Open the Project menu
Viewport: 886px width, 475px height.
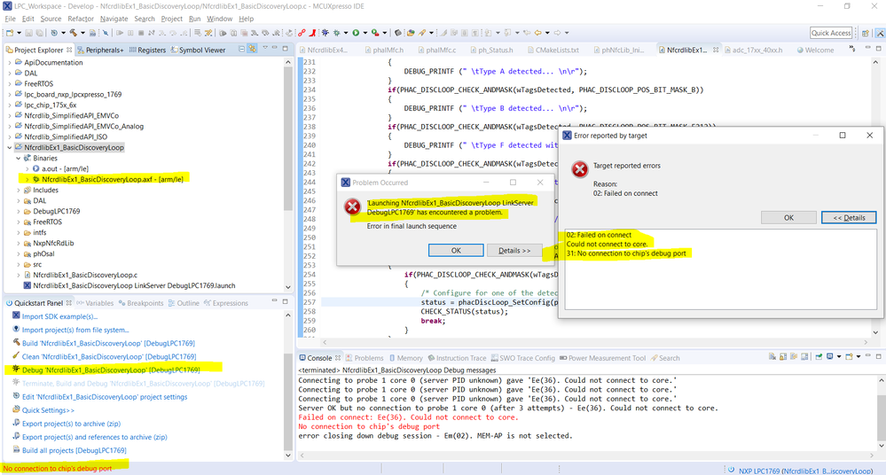tap(172, 19)
